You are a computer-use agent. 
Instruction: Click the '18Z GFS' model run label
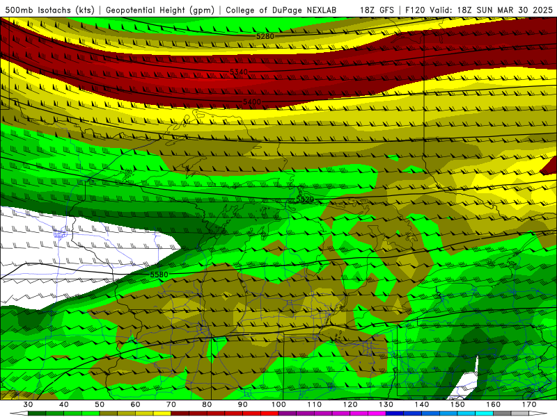377,10
